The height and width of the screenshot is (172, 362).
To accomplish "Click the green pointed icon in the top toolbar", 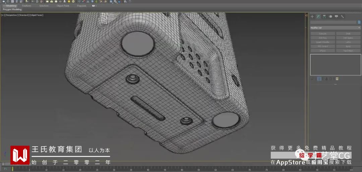I will click(x=96, y=2).
